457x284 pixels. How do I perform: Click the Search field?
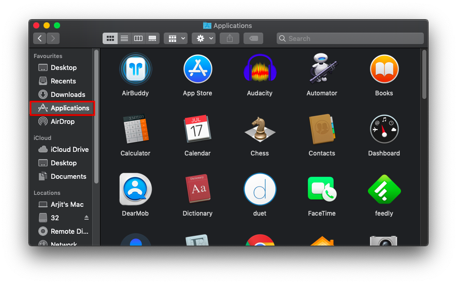click(x=350, y=38)
